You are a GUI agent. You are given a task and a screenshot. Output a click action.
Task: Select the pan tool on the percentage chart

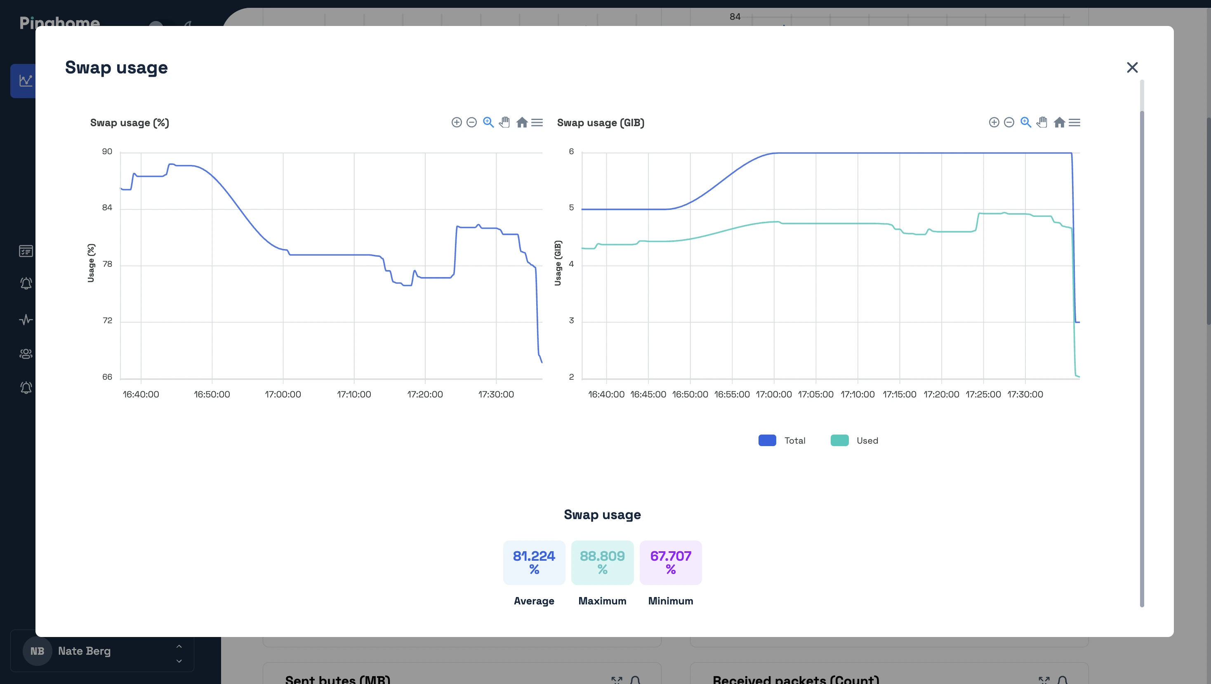pyautogui.click(x=504, y=122)
